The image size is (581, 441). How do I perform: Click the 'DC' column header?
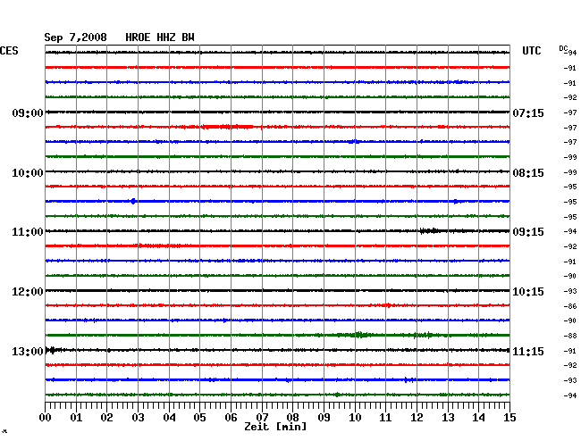tap(563, 48)
